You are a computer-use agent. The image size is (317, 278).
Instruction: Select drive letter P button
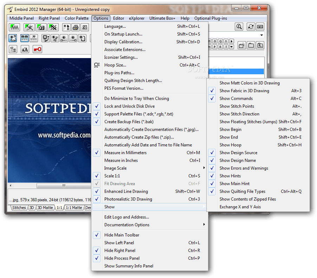[x=215, y=47]
